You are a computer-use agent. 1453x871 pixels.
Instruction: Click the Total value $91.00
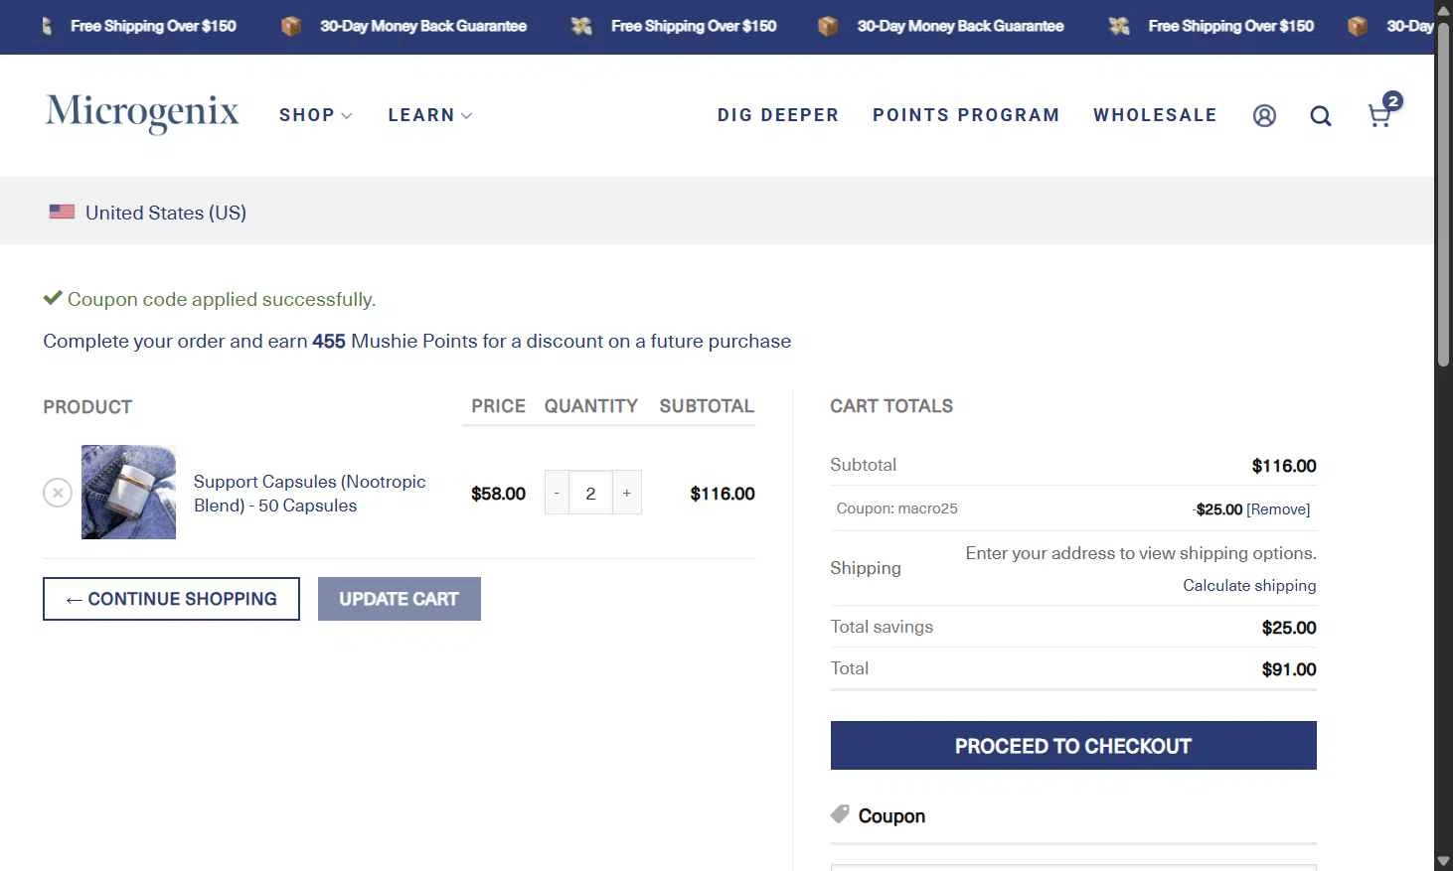coord(1289,669)
